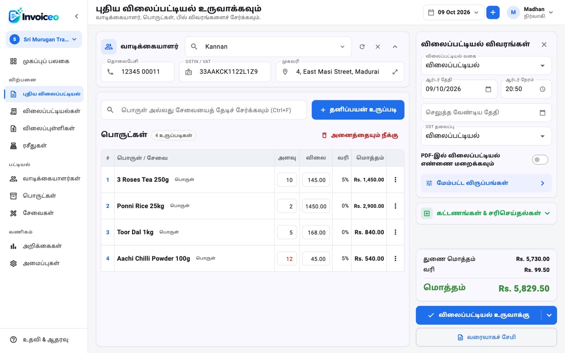Image resolution: width=565 pixels, height=353 pixels.
Task: Open row menu for Aachi Chilli Powder 100g
Action: tap(395, 259)
